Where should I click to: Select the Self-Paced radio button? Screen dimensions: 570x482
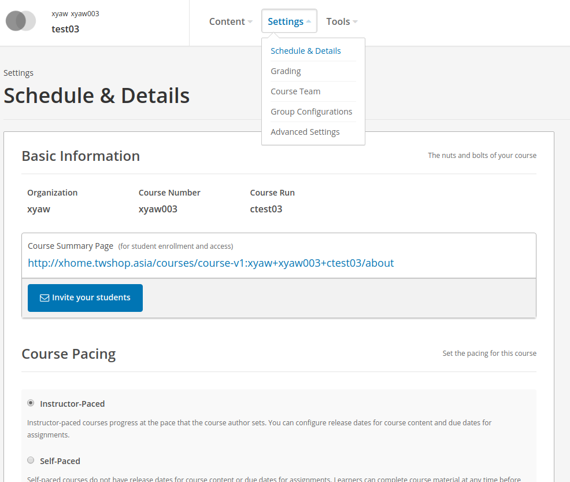pos(31,460)
